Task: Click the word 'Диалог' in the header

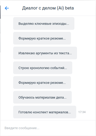Action: point(30,8)
